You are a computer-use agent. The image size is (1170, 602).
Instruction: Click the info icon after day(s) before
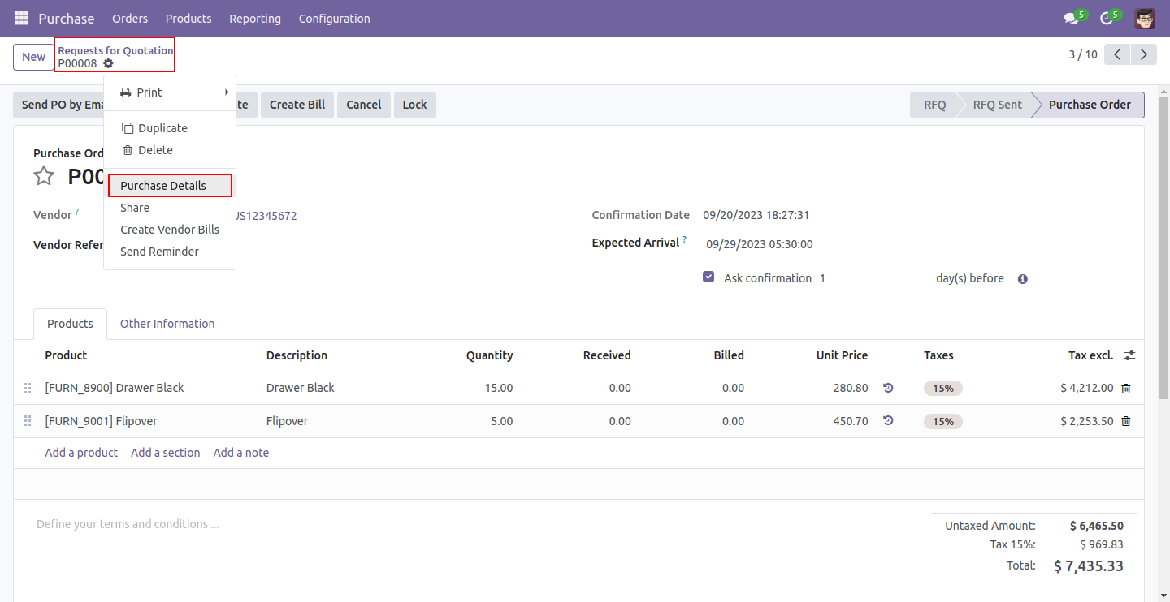1023,279
